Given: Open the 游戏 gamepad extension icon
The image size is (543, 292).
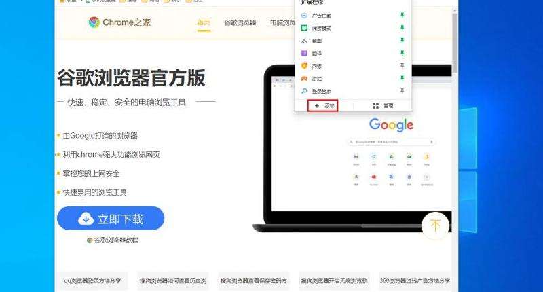Looking at the screenshot, I should 304,79.
